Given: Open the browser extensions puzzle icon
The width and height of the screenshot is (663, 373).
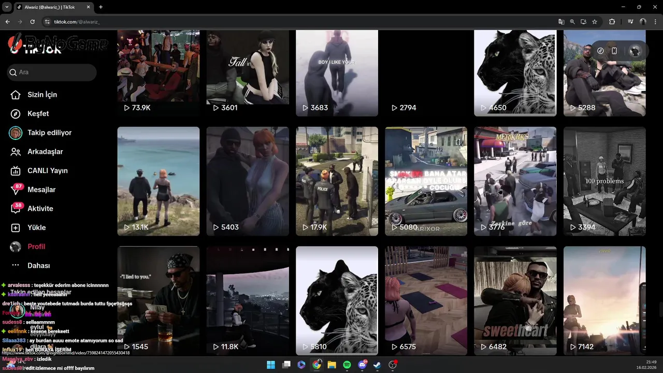Looking at the screenshot, I should tap(612, 22).
